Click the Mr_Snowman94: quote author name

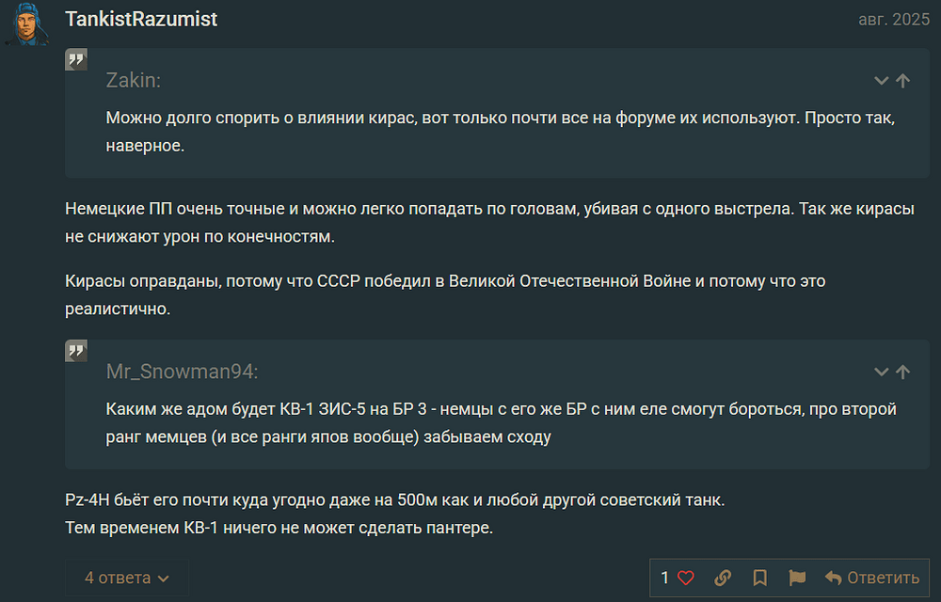coord(183,372)
